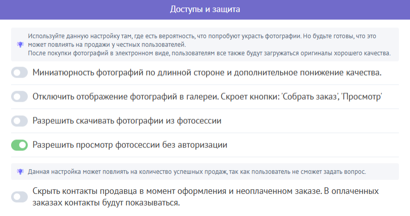This screenshot has width=410, height=216.
Task: Toggle 'Отключить отображение фотографий в галереи' switch
Action: point(19,97)
